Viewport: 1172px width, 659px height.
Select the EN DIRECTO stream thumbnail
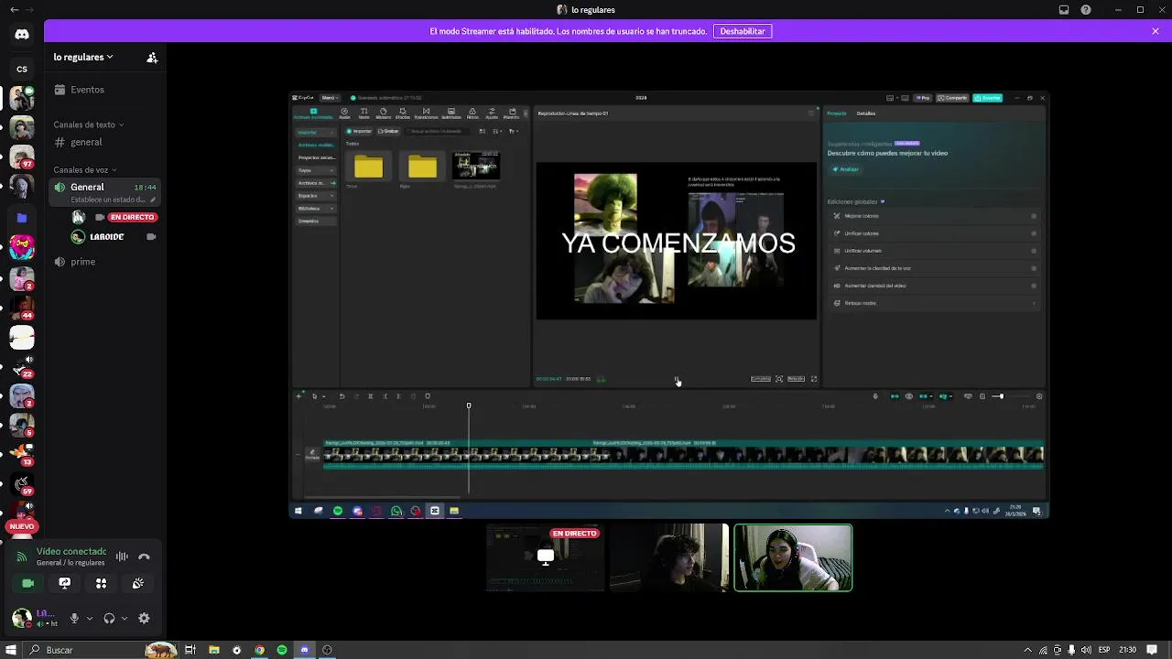(x=545, y=557)
